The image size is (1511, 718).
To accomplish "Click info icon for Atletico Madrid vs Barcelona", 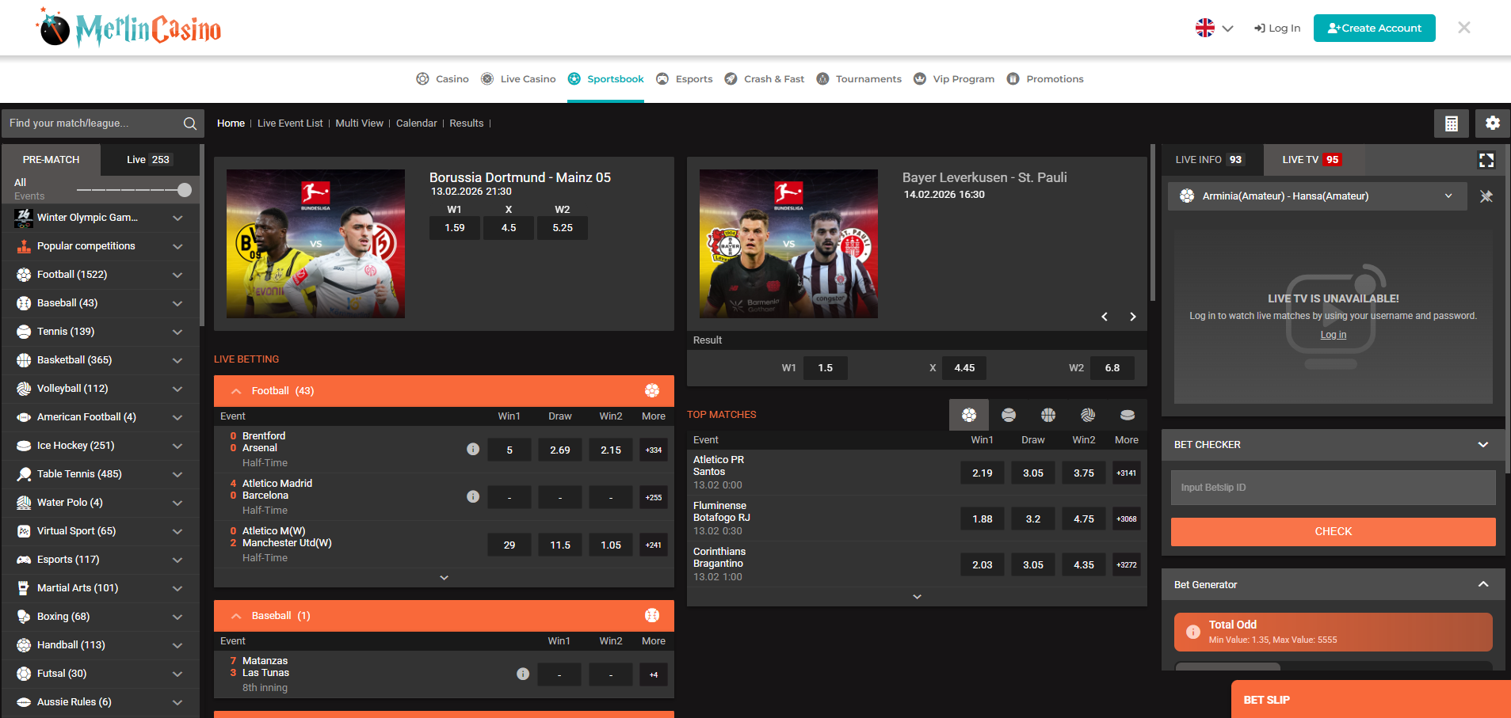I will pyautogui.click(x=473, y=496).
